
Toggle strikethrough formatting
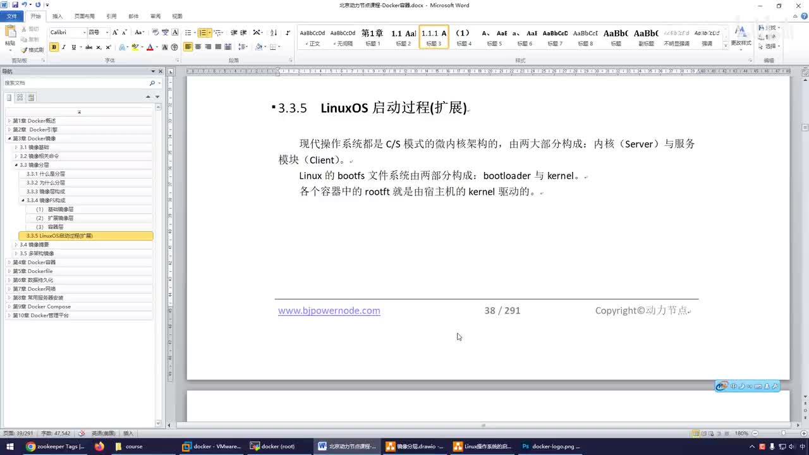click(88, 47)
